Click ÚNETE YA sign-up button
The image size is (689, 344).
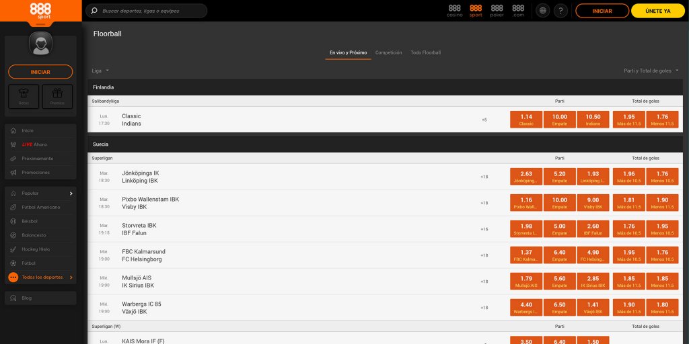tap(658, 11)
